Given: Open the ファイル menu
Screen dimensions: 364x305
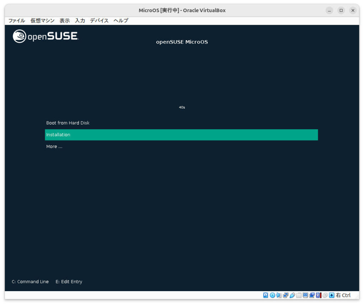Looking at the screenshot, I should click(17, 21).
